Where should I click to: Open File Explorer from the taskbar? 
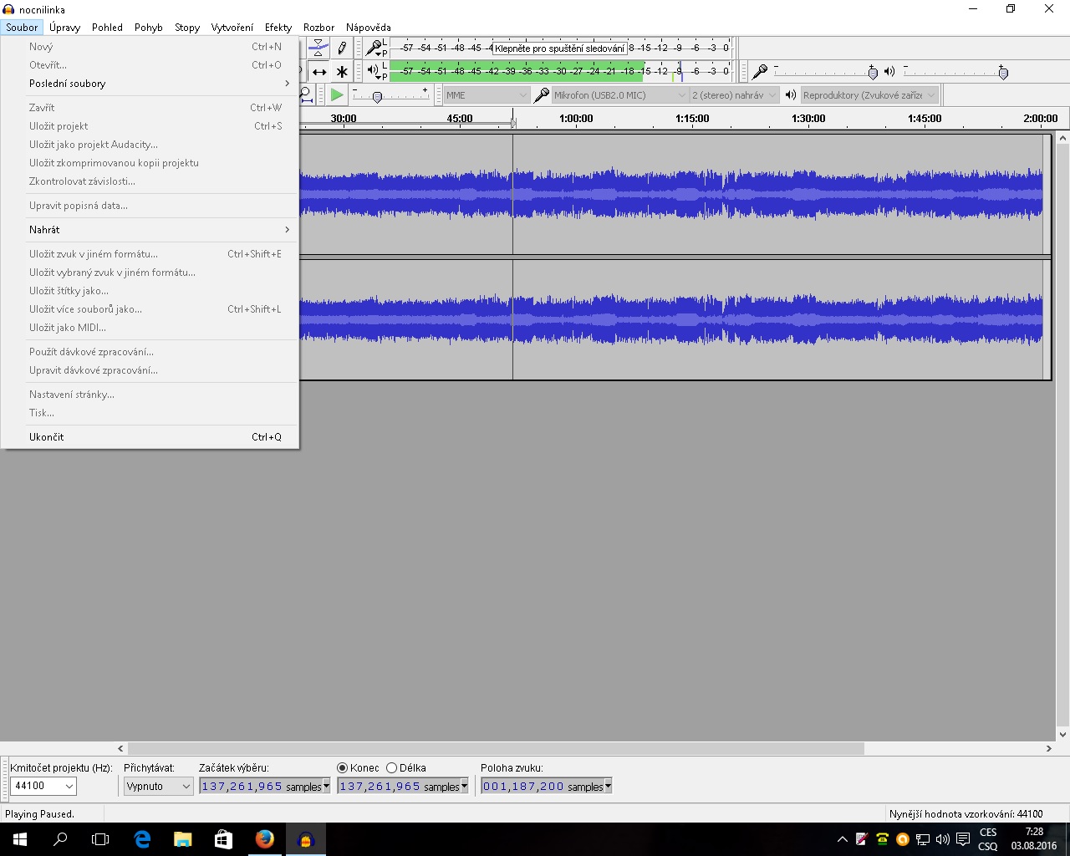coord(182,839)
